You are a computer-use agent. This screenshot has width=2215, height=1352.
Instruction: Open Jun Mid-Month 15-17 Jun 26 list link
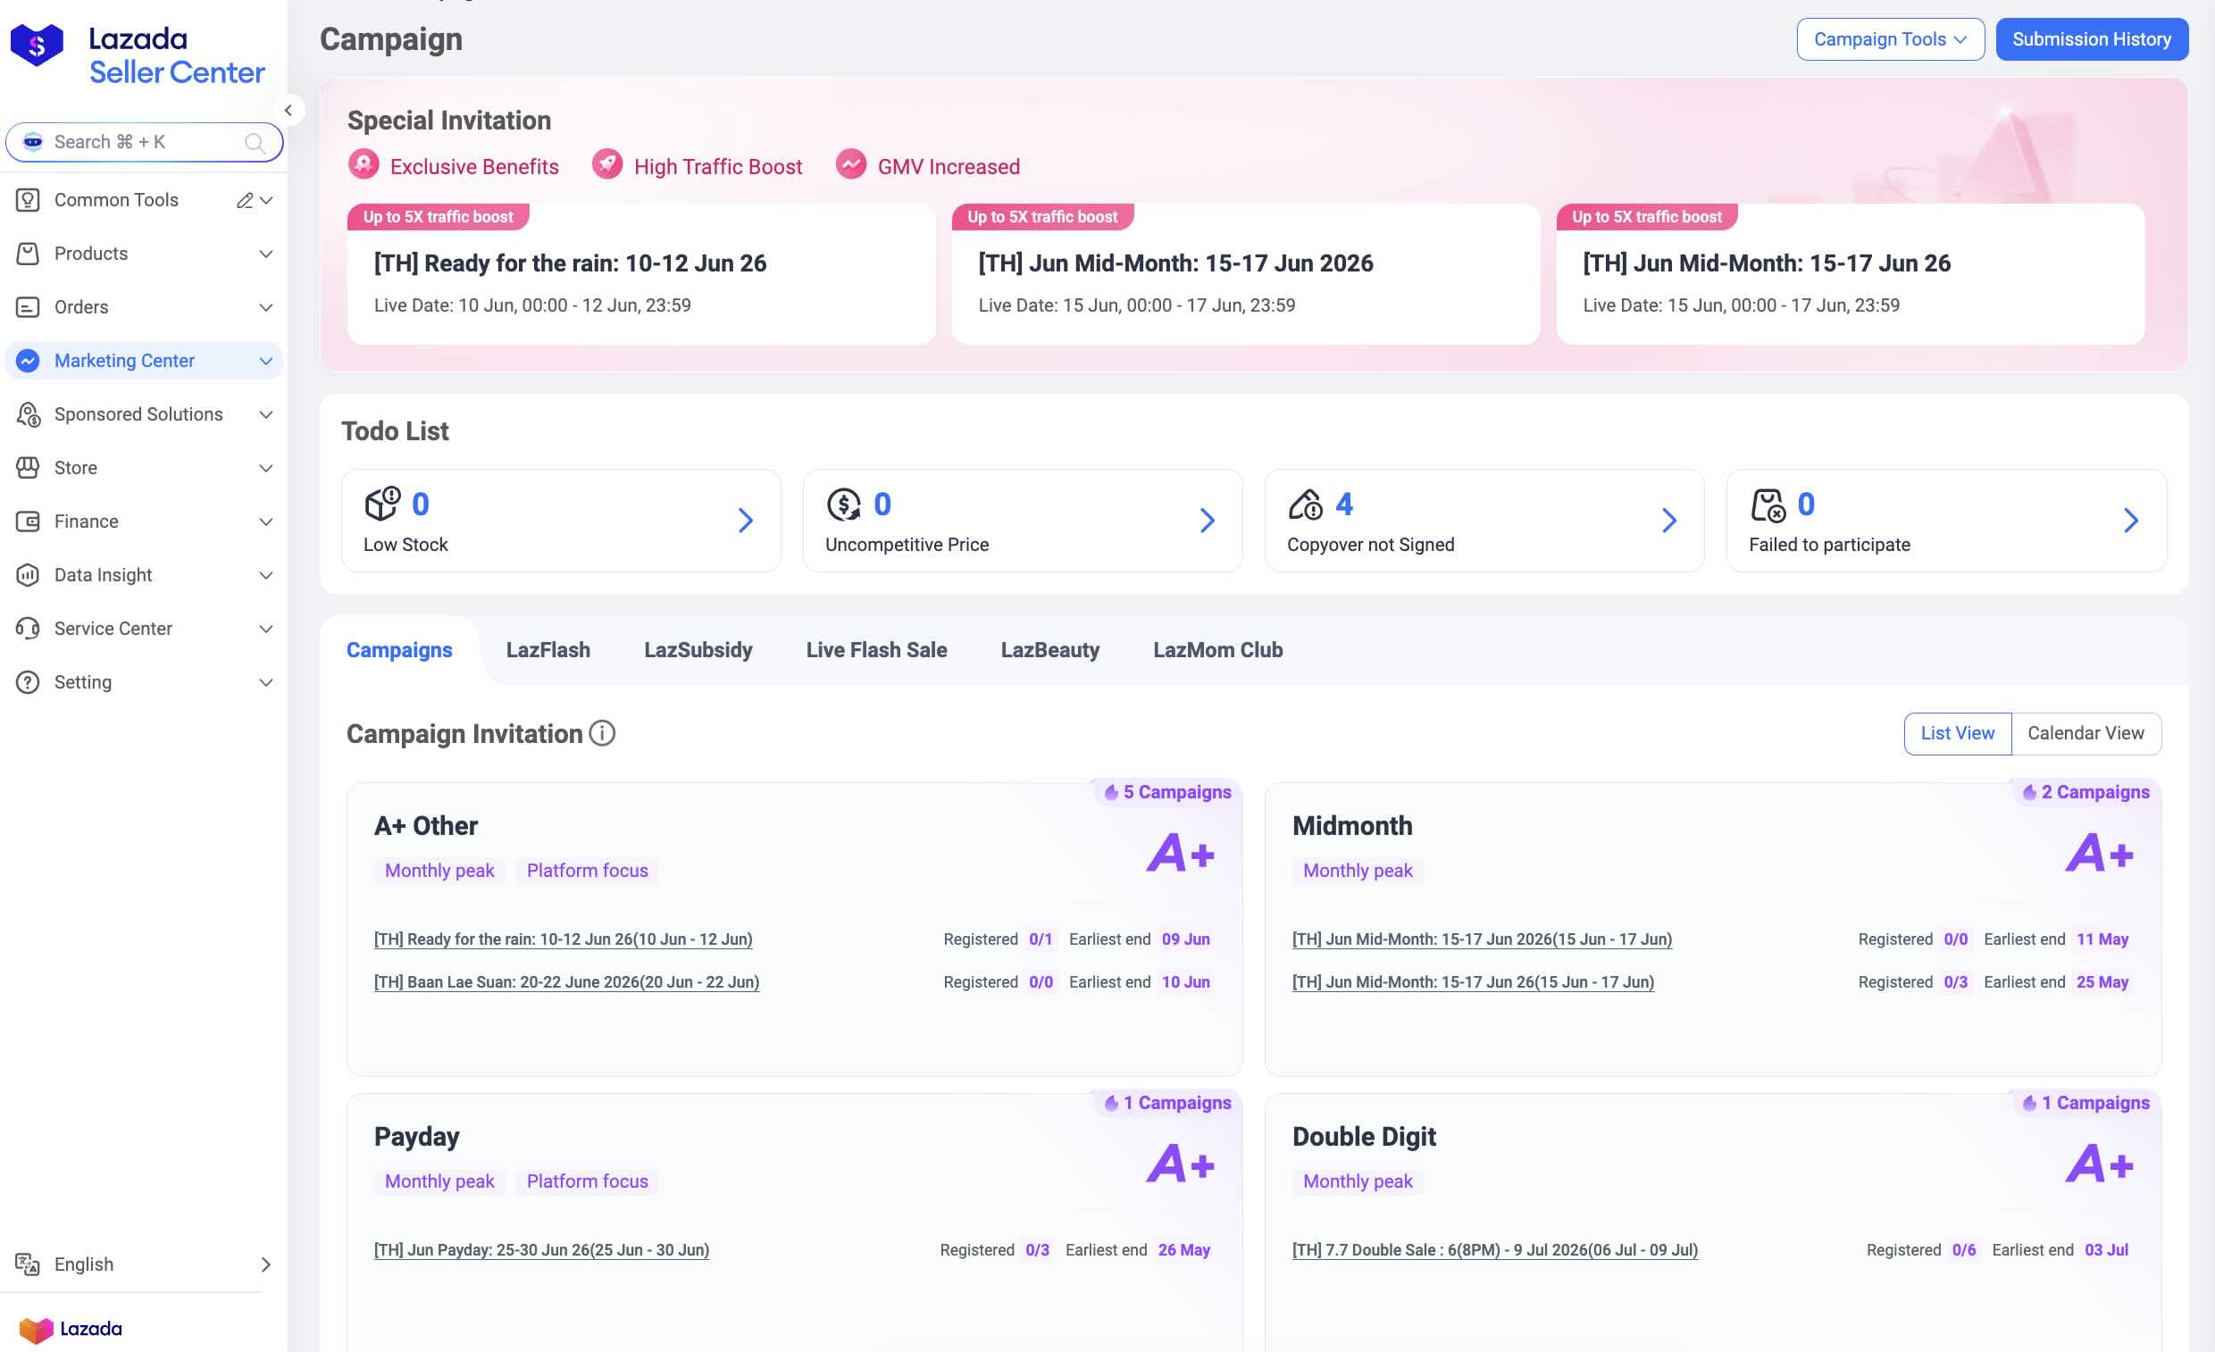pos(1473,982)
